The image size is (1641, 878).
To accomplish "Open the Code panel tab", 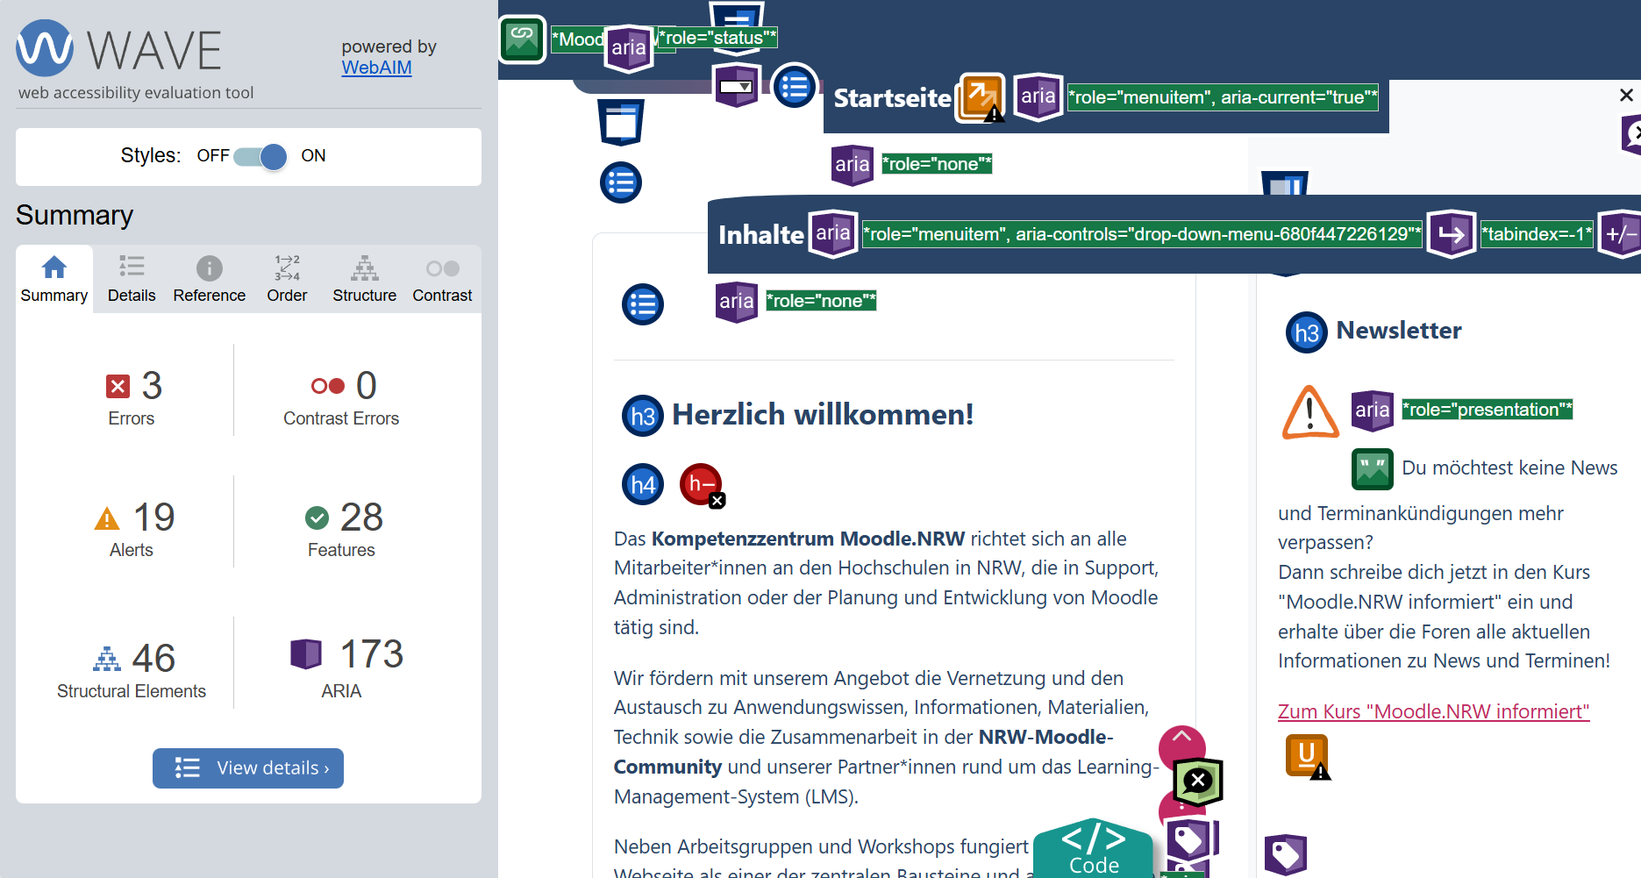I will click(x=1093, y=851).
